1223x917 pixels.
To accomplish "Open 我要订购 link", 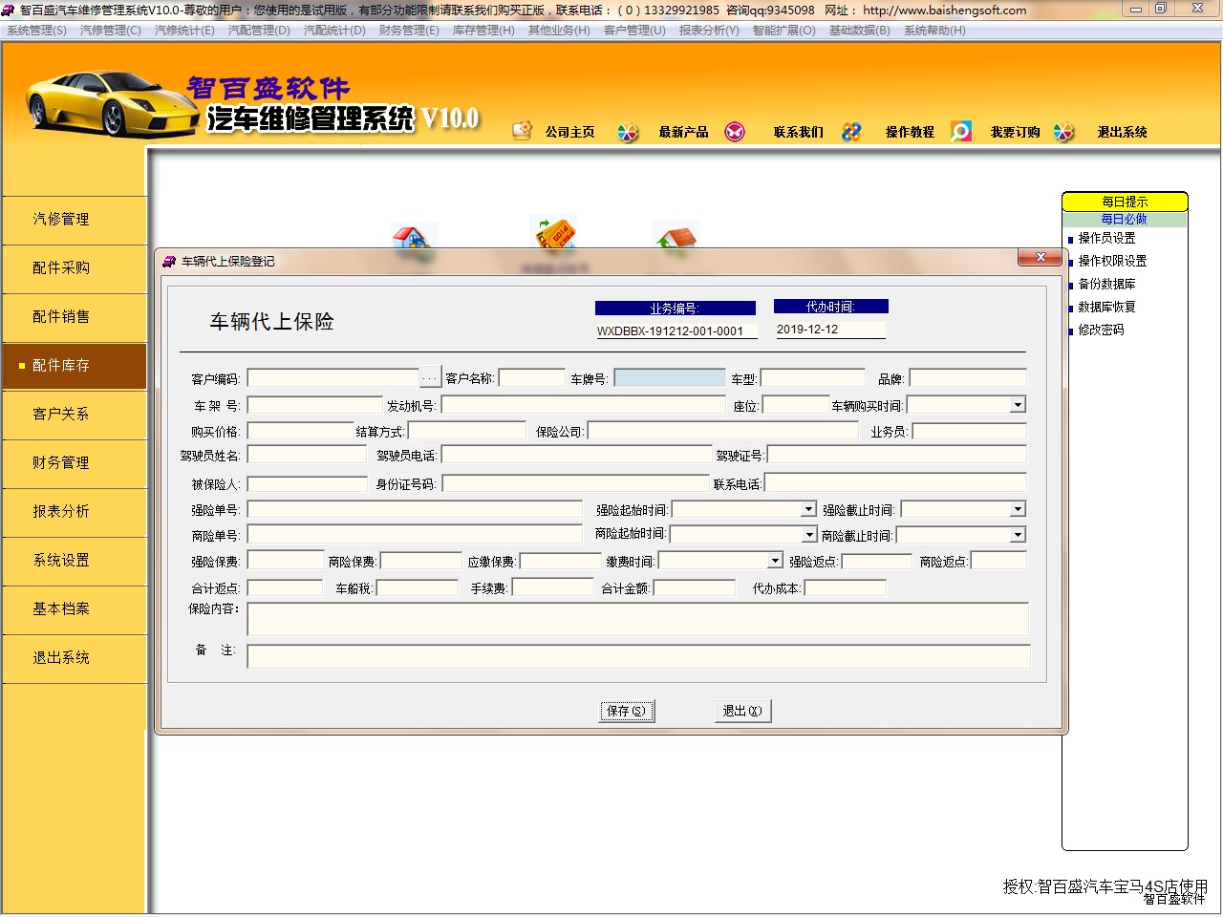I will coord(1015,132).
